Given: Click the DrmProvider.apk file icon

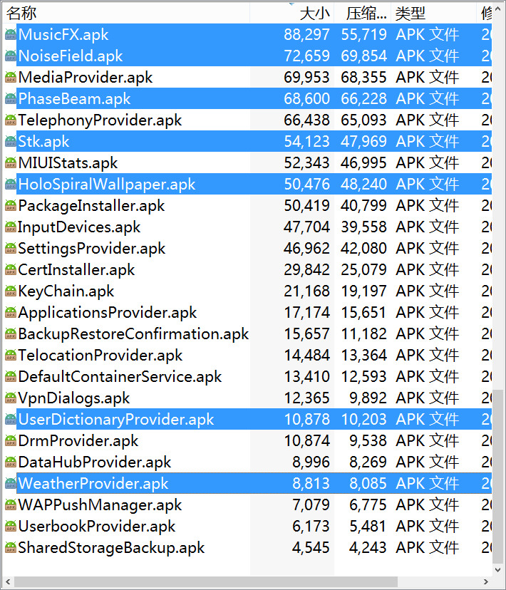Looking at the screenshot, I should 11,441.
